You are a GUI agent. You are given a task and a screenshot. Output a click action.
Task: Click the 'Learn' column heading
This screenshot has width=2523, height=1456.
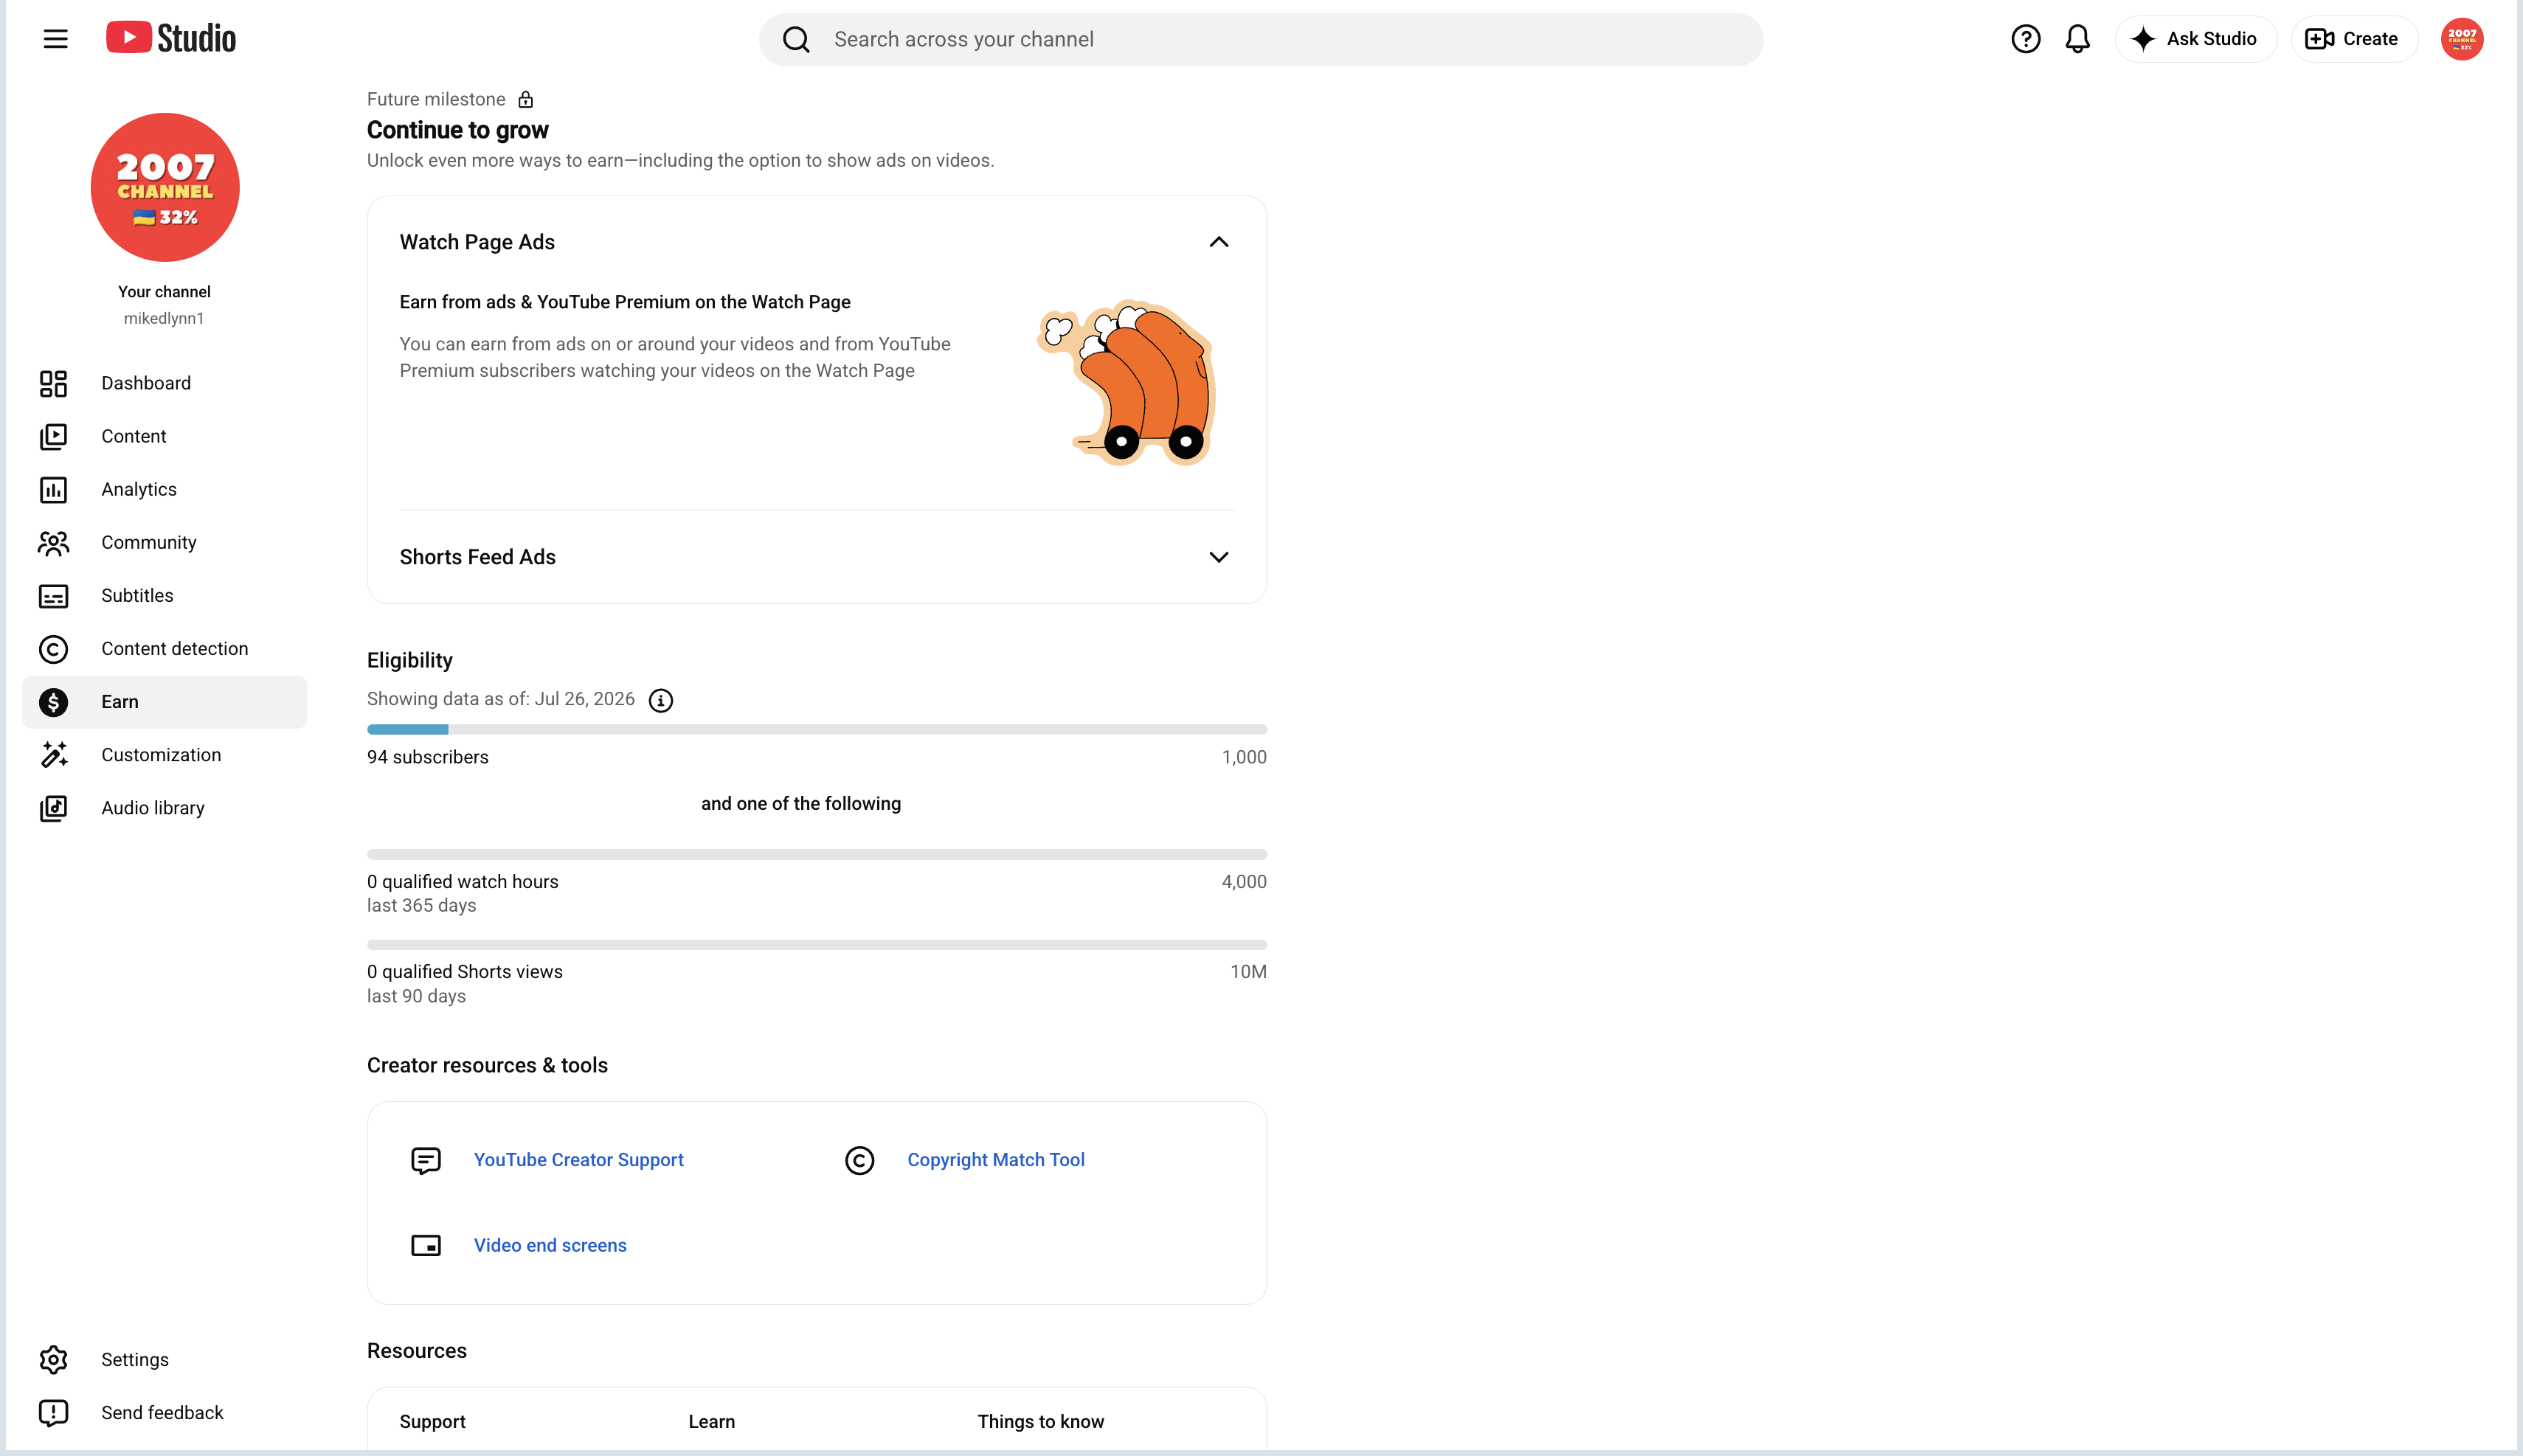[x=712, y=1421]
